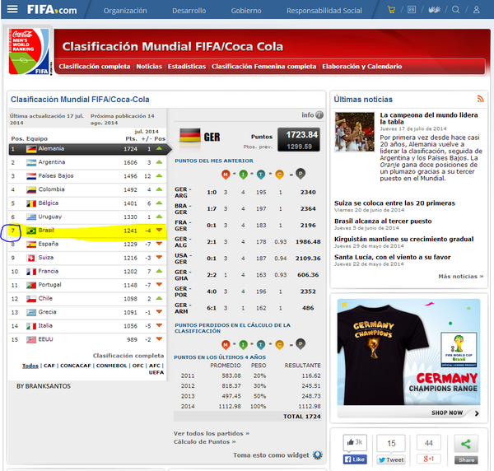The image size is (494, 471).
Task: Open the Responsabilidad Social menu
Action: (324, 11)
